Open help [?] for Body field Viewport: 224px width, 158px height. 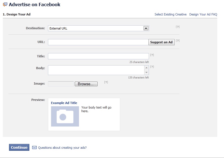coord(152,67)
